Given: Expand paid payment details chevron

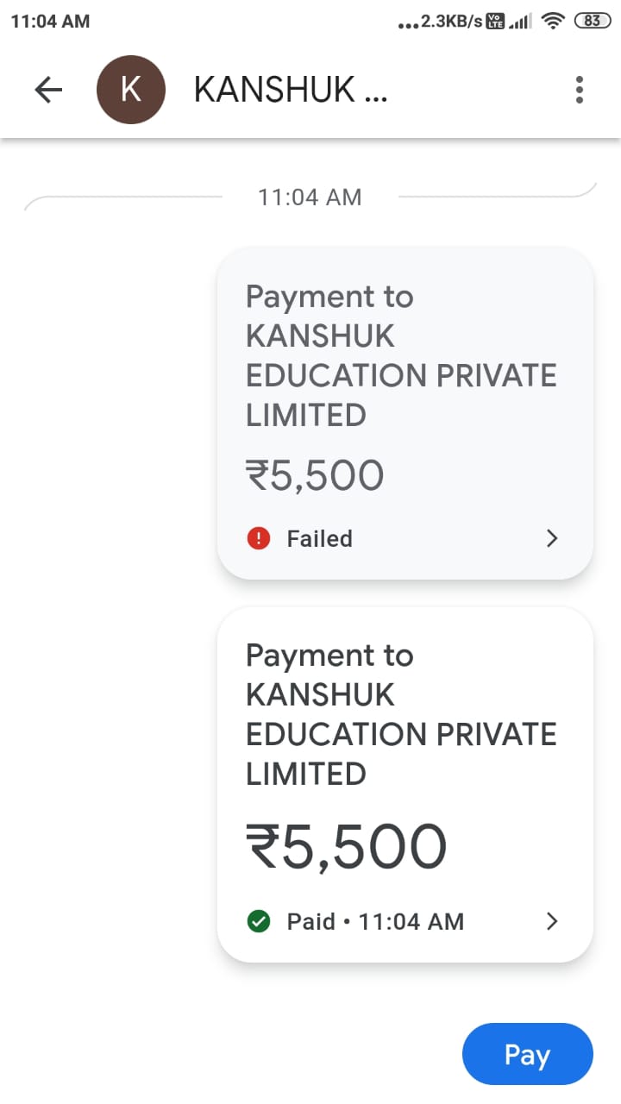Looking at the screenshot, I should pos(553,921).
